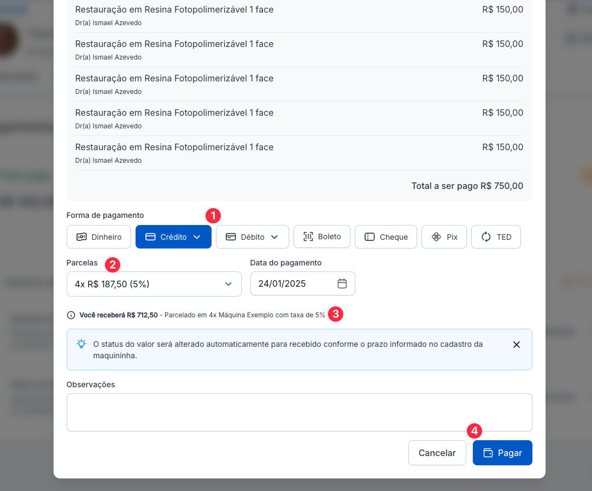This screenshot has width=592, height=491.
Task: Click the wallet icon on Pagar
Action: click(x=488, y=453)
